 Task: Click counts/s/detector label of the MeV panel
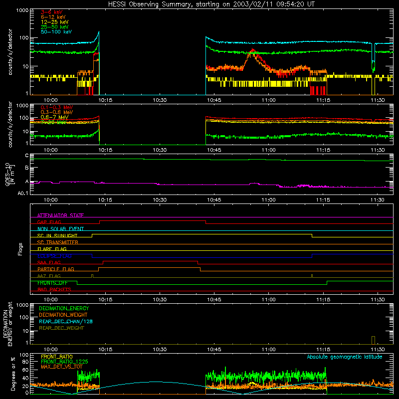[x=10, y=125]
